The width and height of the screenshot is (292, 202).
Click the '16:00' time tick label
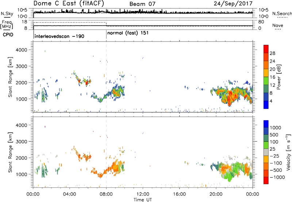179,194
